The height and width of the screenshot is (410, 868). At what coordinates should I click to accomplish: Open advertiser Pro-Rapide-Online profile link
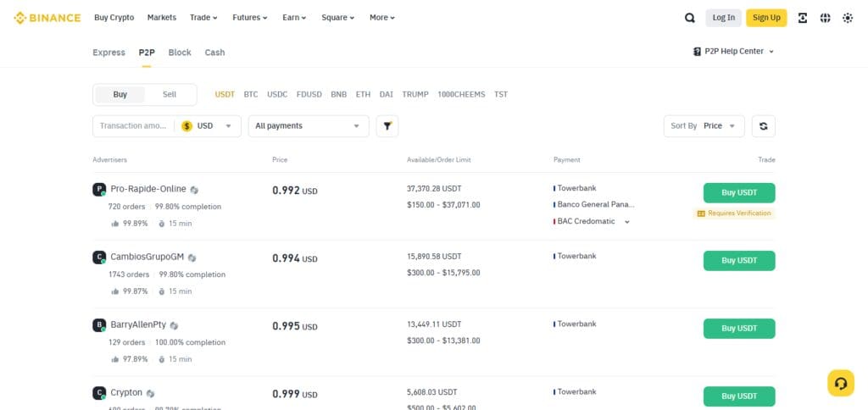pyautogui.click(x=148, y=189)
